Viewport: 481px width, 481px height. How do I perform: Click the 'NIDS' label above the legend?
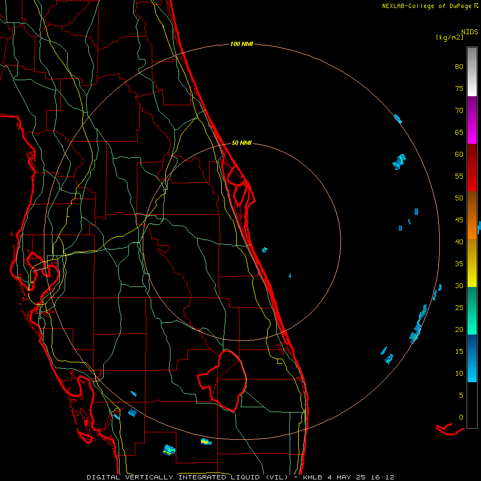469,32
